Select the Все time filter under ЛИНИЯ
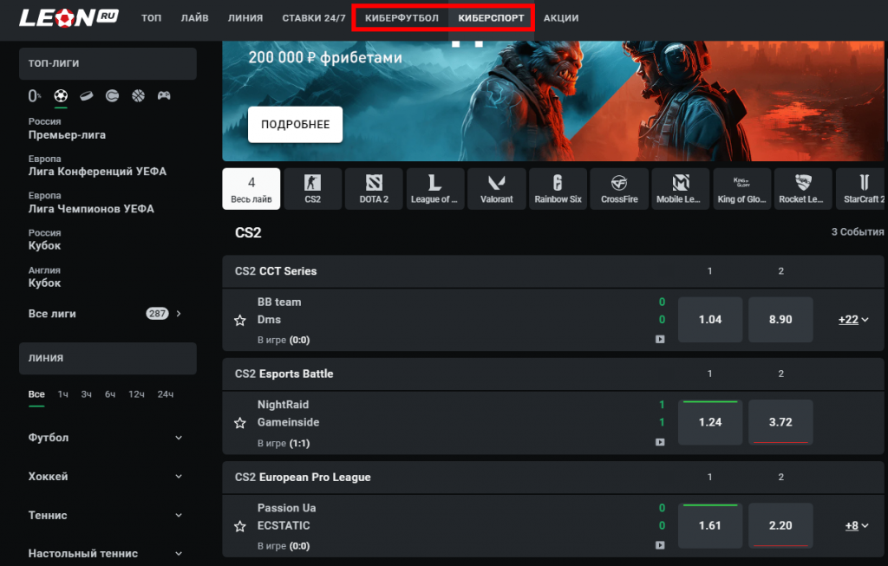This screenshot has width=888, height=566. point(36,394)
